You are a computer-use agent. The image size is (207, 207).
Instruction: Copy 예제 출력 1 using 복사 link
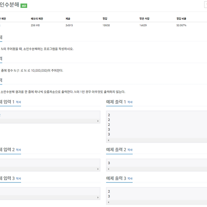pos(130,102)
